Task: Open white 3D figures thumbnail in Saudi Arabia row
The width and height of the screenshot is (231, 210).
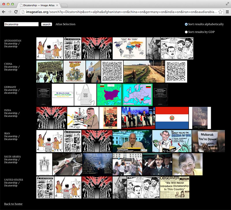Action: [x=44, y=164]
